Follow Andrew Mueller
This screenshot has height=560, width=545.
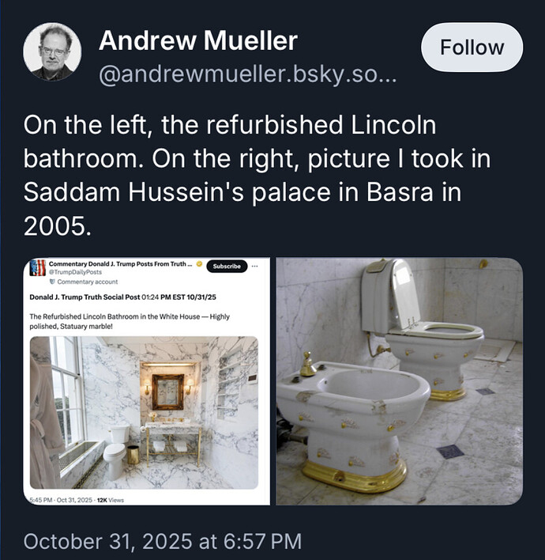pos(472,47)
